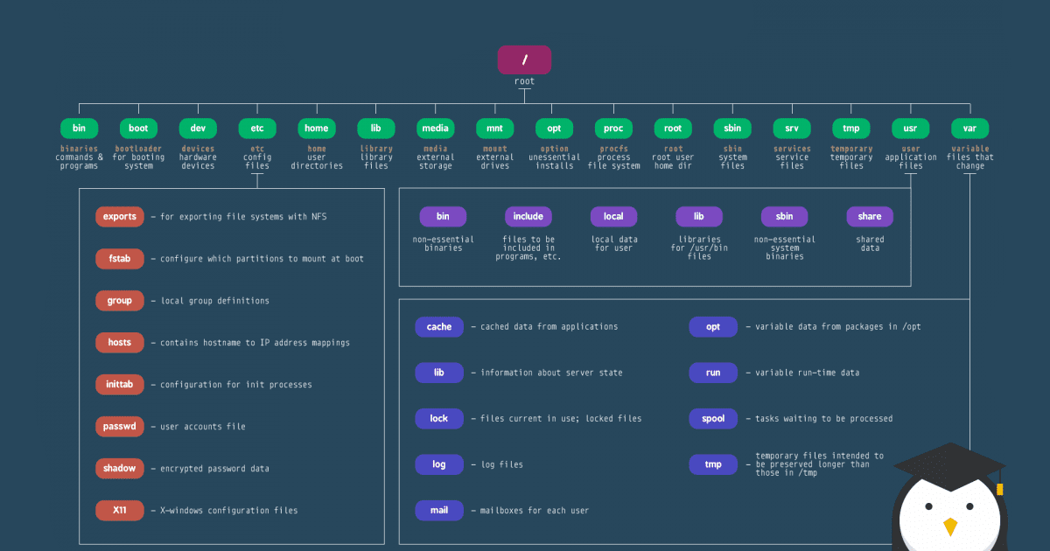Click "files current in use; locked files"

pos(561,419)
